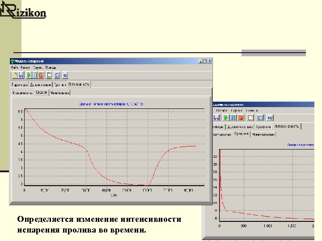Pause calculation in the right window toolbar

pos(233,118)
